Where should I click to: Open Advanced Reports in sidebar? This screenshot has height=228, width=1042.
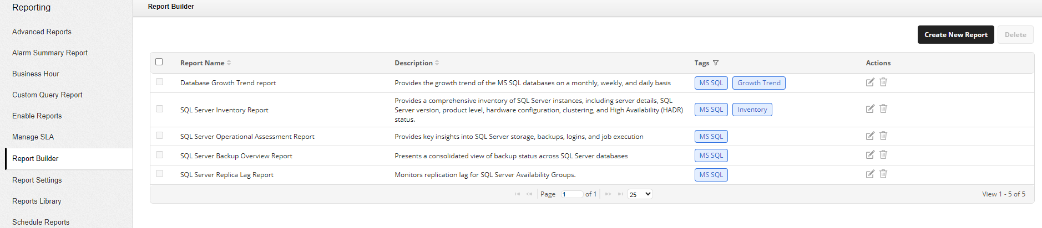42,32
